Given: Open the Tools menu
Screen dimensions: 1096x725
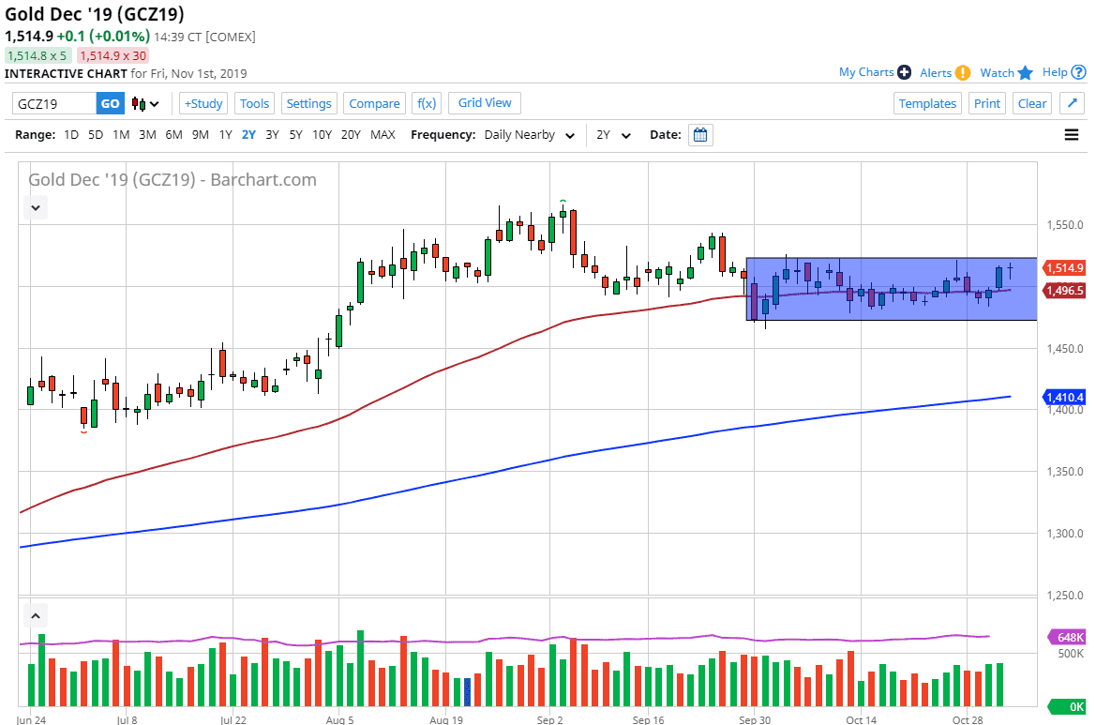Looking at the screenshot, I should tap(254, 103).
